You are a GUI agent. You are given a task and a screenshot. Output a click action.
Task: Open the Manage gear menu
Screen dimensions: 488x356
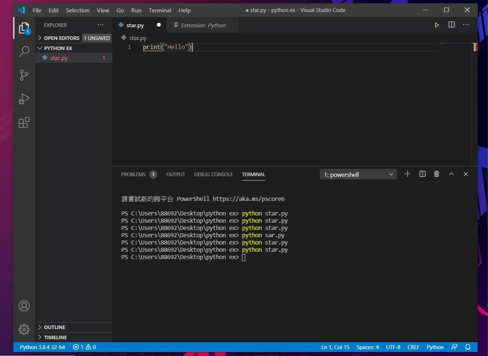(24, 329)
